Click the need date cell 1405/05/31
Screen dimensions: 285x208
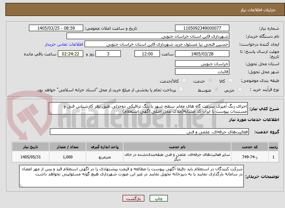[x=30, y=157]
